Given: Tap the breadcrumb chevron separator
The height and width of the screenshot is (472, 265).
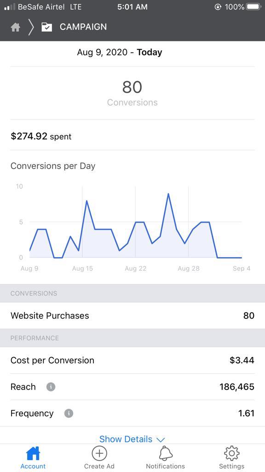Looking at the screenshot, I should pos(31,27).
